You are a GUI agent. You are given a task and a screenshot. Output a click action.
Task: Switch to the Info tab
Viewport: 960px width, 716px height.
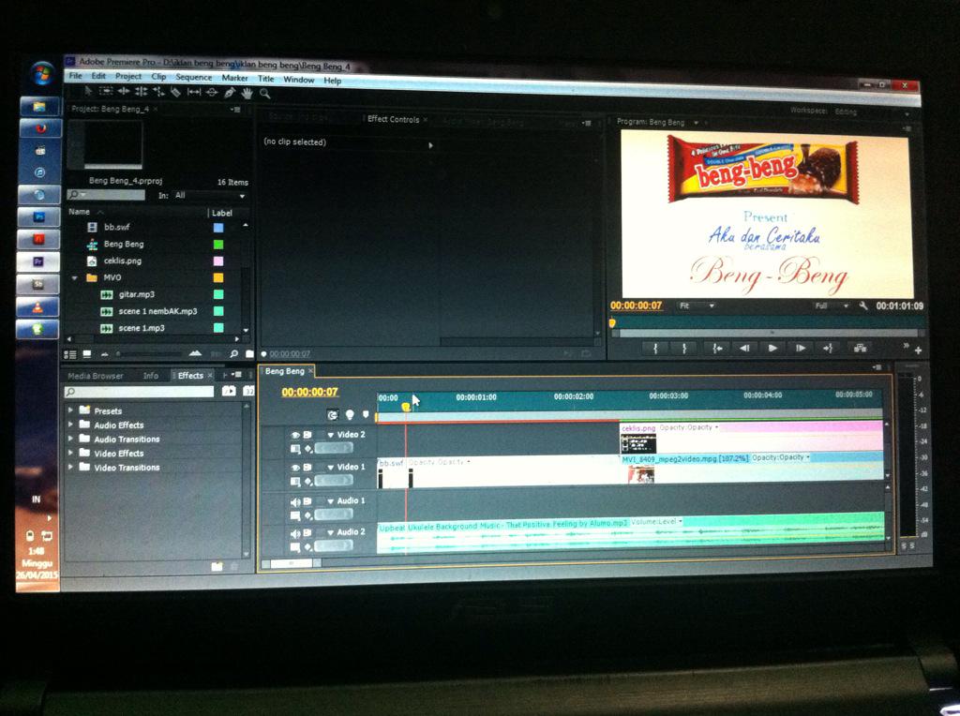pyautogui.click(x=151, y=376)
